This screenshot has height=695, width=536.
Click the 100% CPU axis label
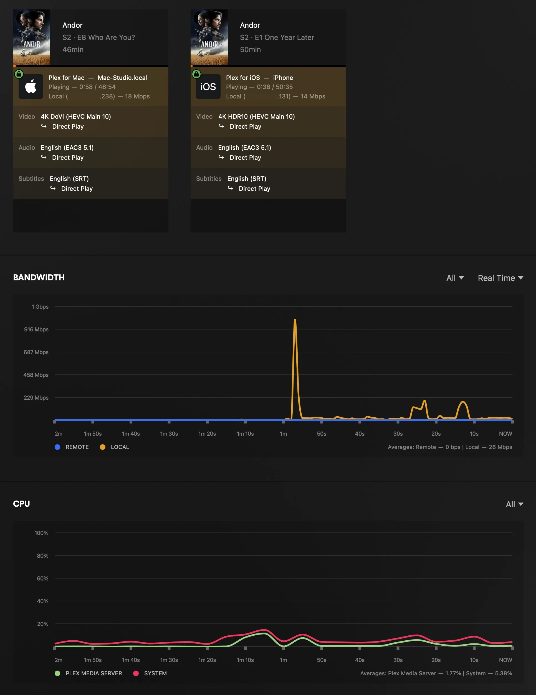click(x=41, y=533)
